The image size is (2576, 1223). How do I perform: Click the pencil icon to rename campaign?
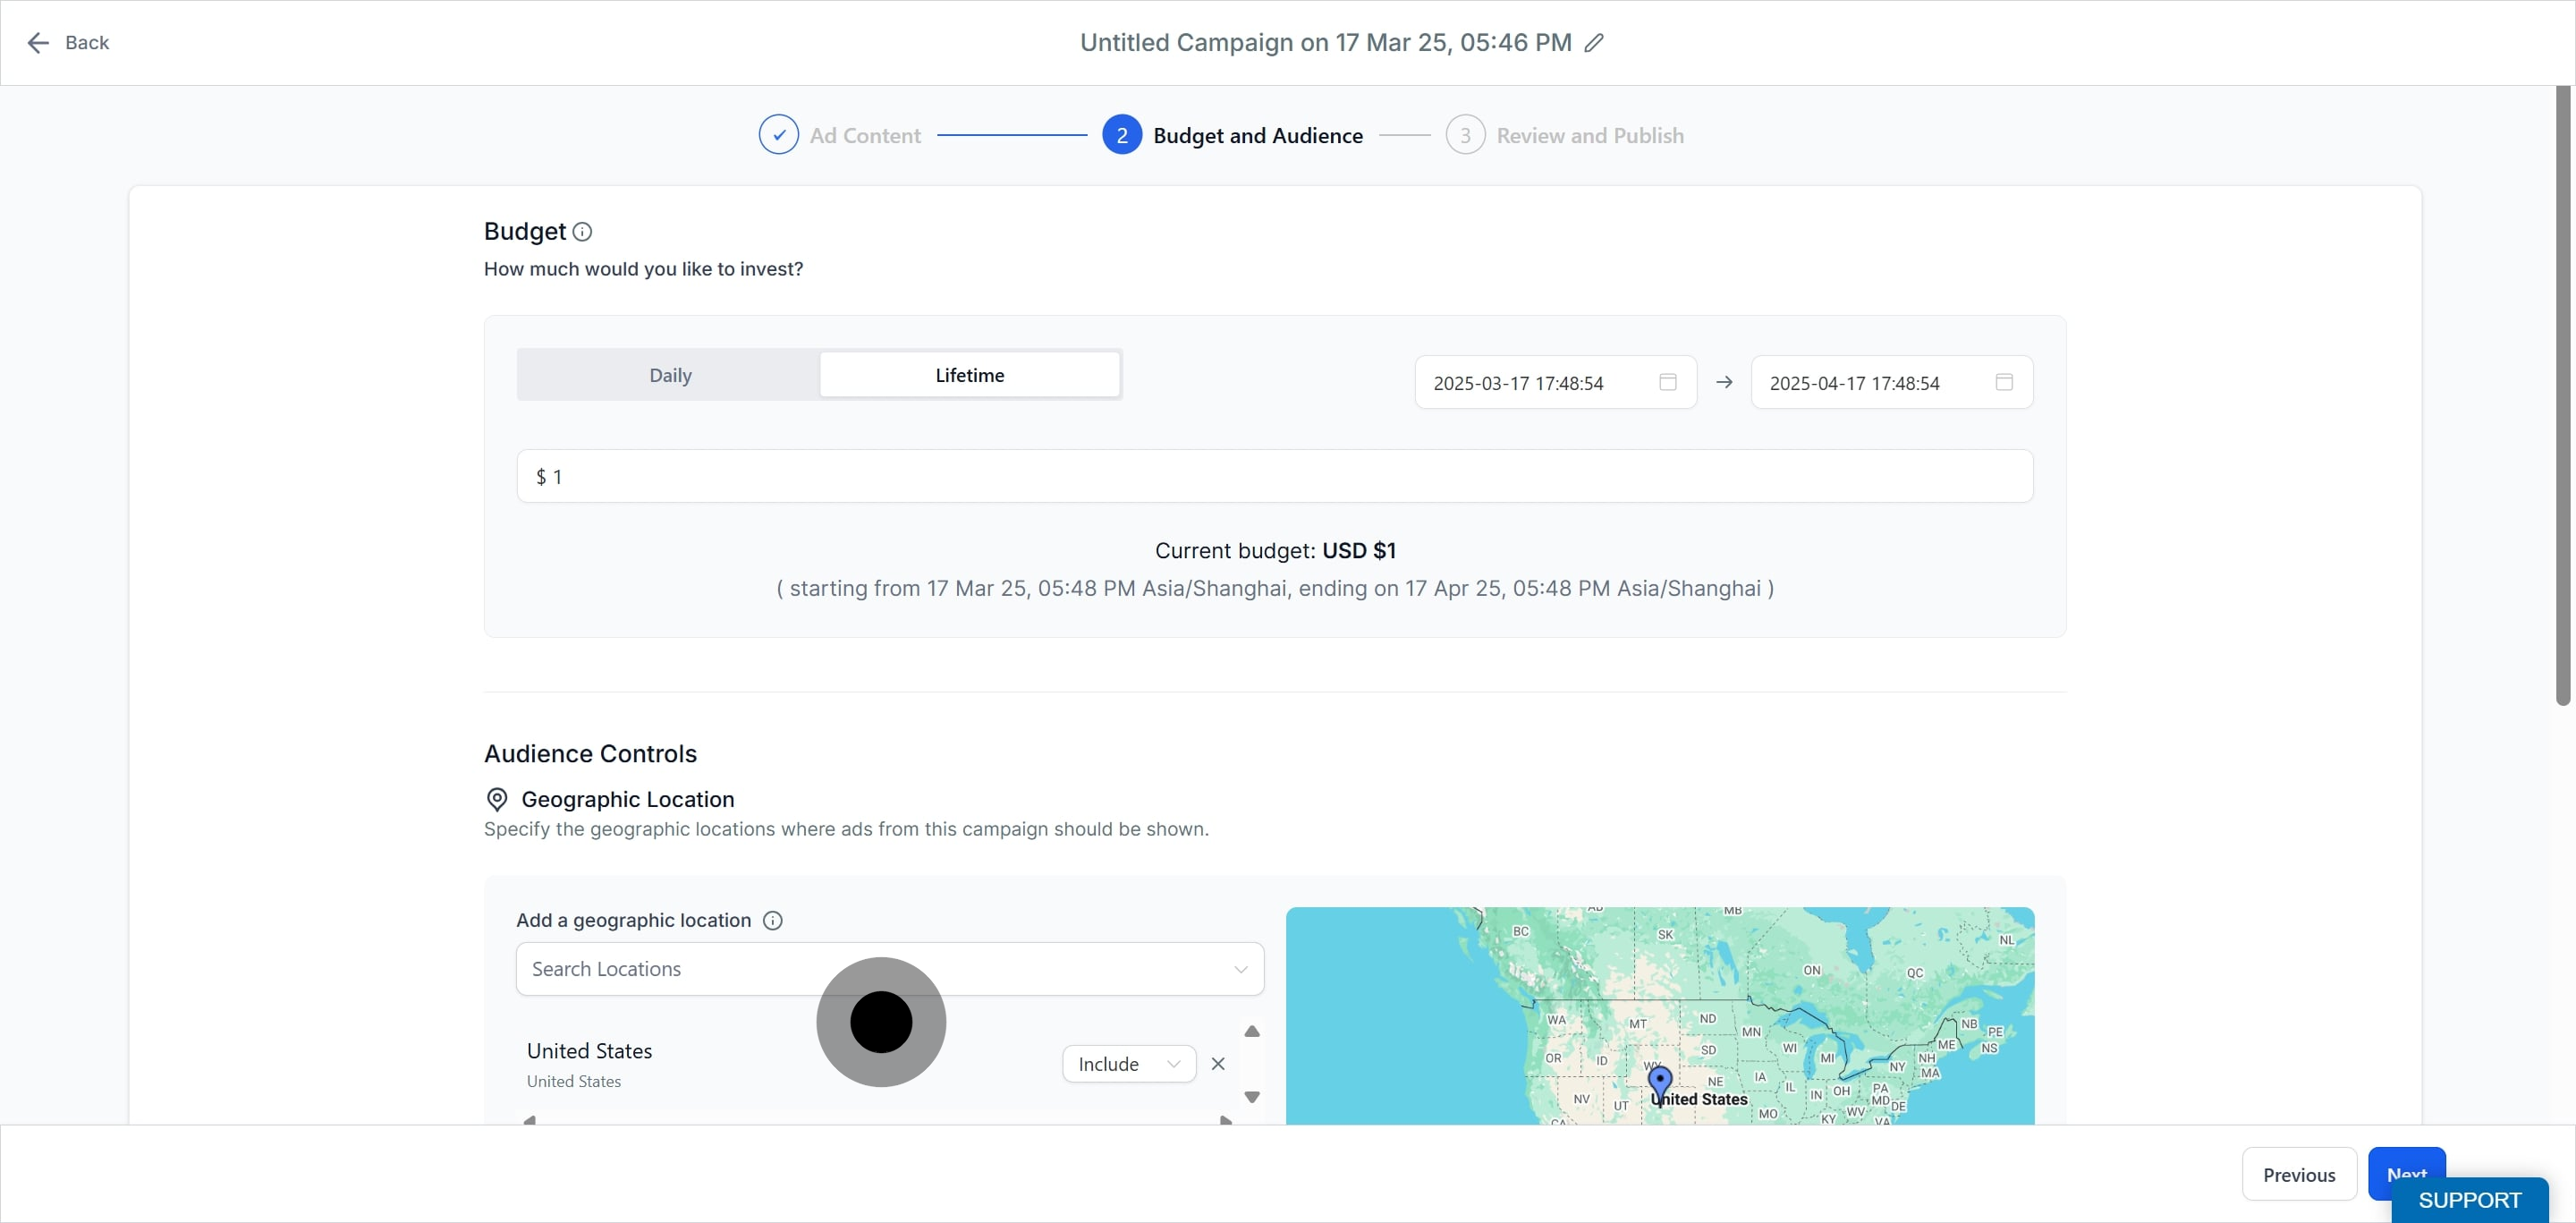pos(1594,43)
